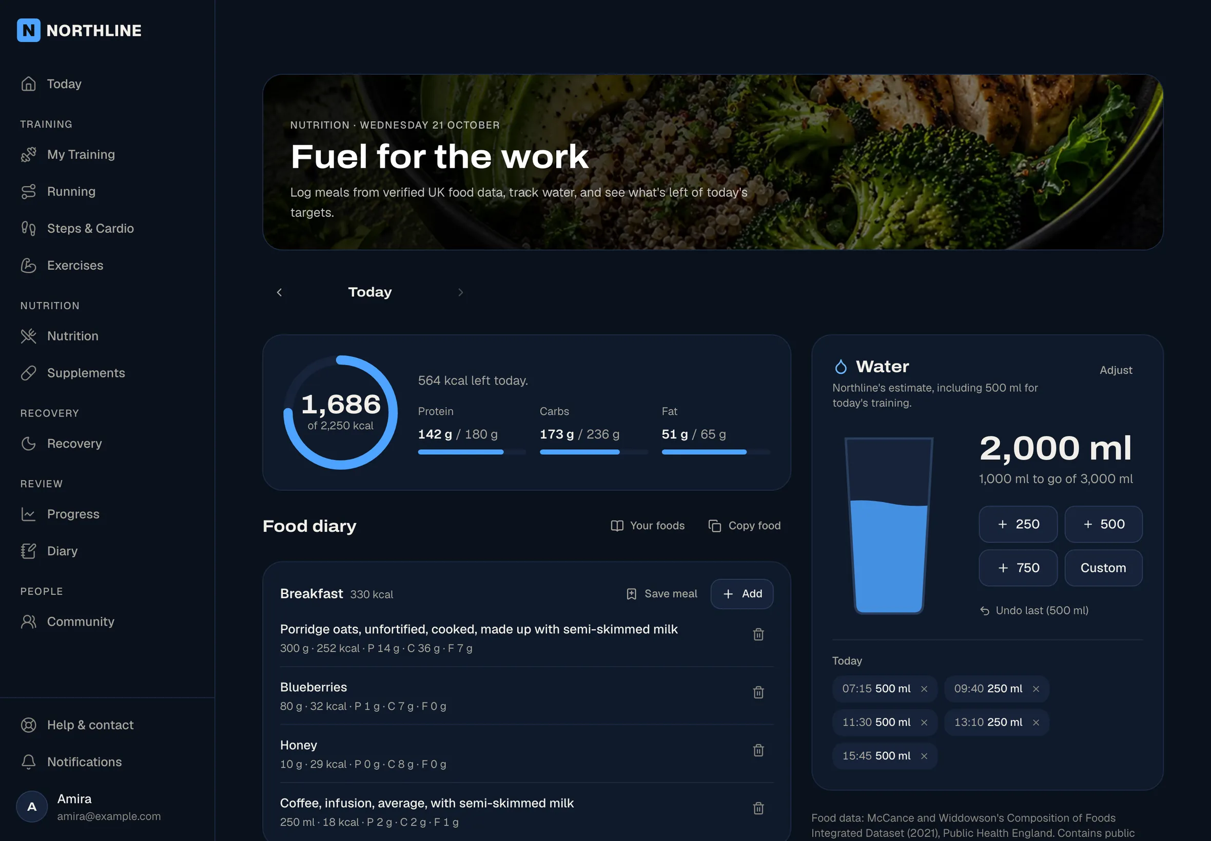Remove the 11:30 500 ml water log
This screenshot has height=841, width=1211.
[x=924, y=723]
